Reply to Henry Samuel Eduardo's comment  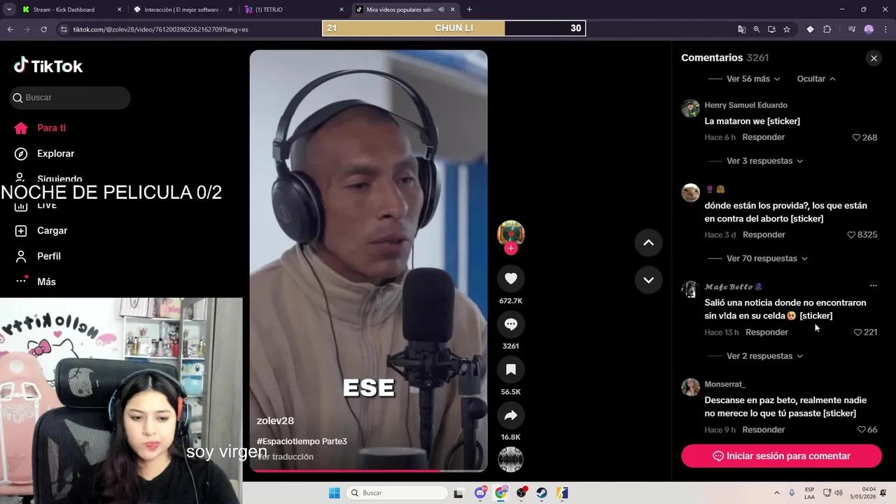pyautogui.click(x=764, y=137)
